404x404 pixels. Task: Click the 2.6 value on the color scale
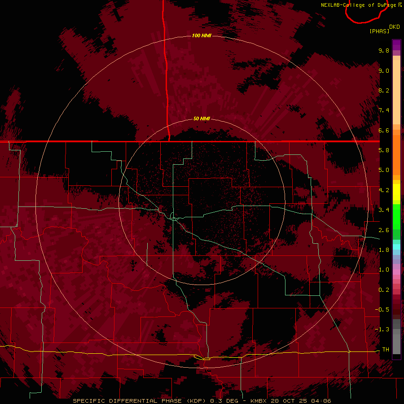[384, 230]
